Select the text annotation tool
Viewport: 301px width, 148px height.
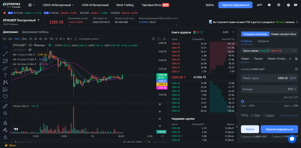click(x=5, y=75)
